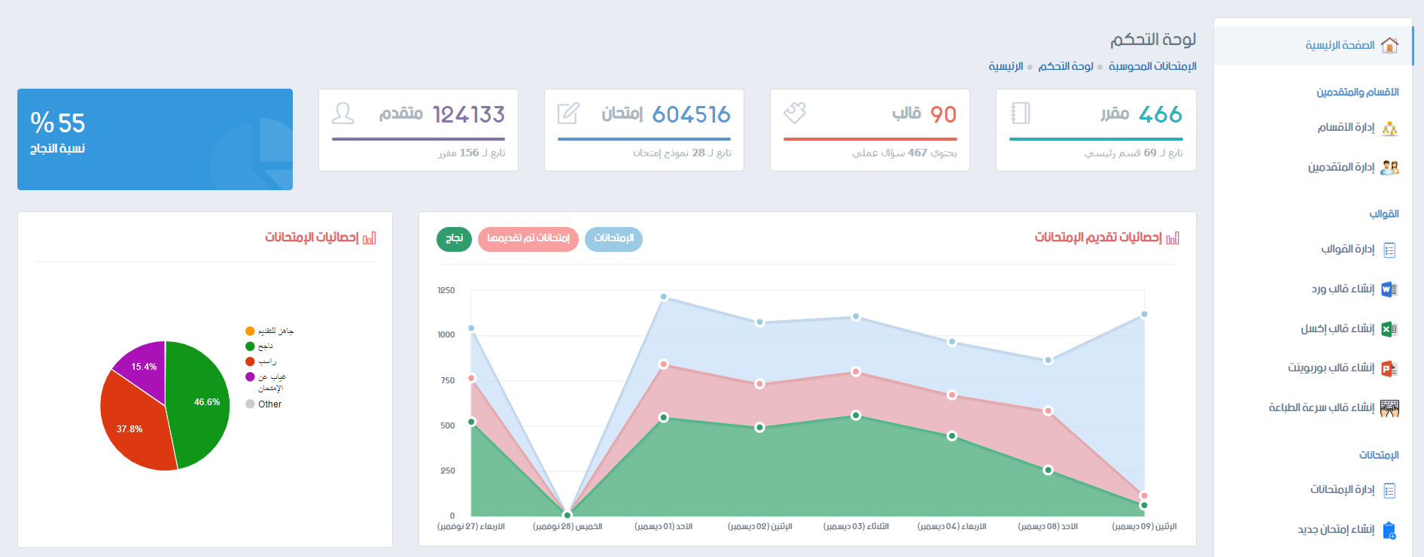Viewport: 1424px width, 557px height.
Task: Click the إدارة الأقسام hierarchy icon
Action: 1389,129
